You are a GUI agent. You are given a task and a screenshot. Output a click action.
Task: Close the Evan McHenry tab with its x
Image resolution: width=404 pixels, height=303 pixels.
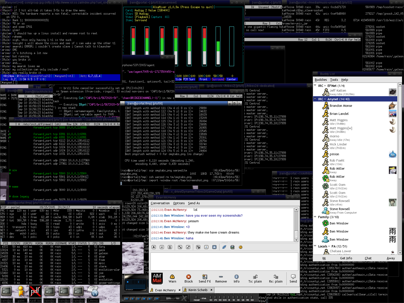coord(180,290)
